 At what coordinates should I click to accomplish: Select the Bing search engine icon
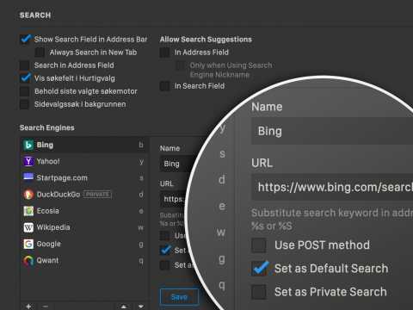tap(28, 145)
